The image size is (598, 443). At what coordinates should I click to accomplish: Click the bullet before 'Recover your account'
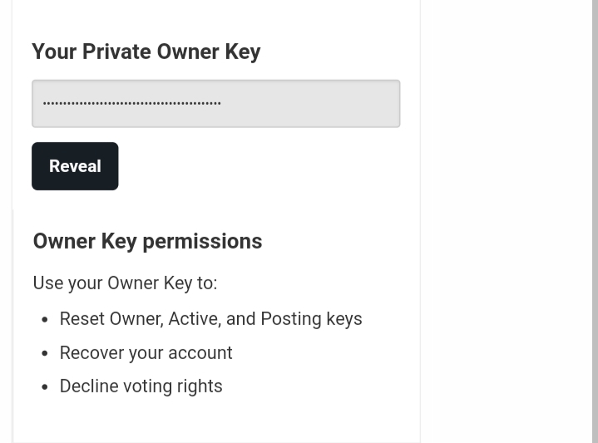coord(45,353)
